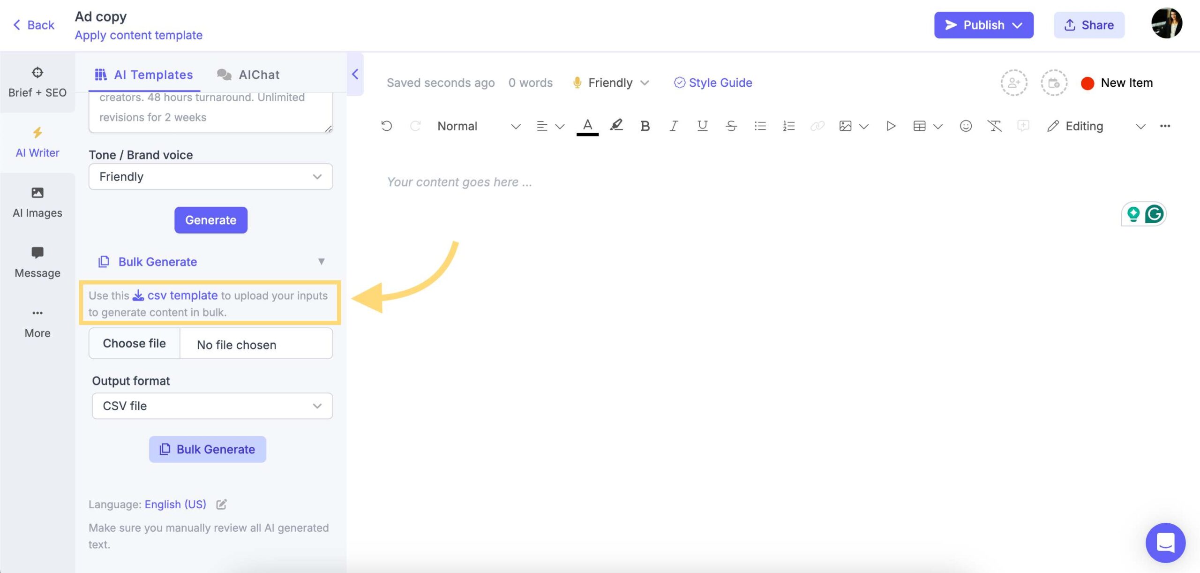Screen dimensions: 1200x573
Task: Click the insert link icon
Action: point(817,126)
